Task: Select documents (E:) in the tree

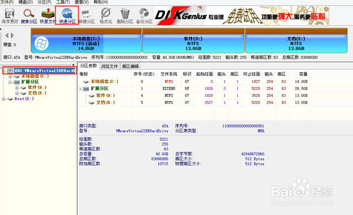Action: (x=37, y=93)
